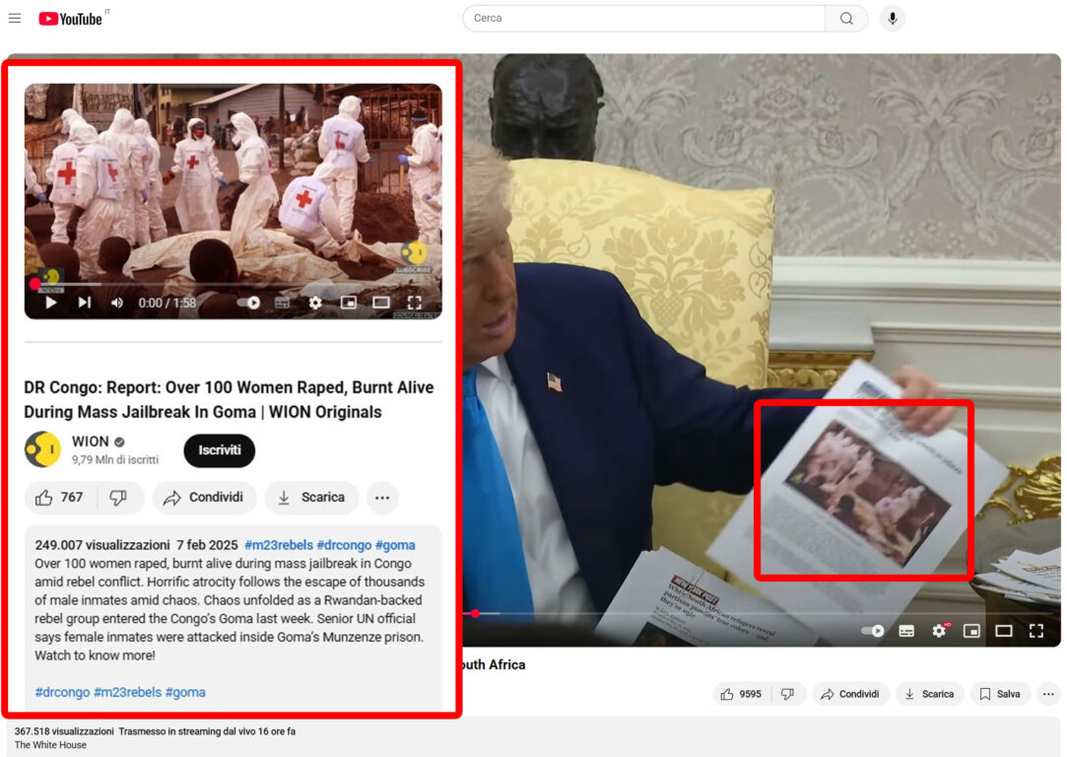Turn on subtitles in main video
Image resolution: width=1067 pixels, height=757 pixels.
click(906, 631)
